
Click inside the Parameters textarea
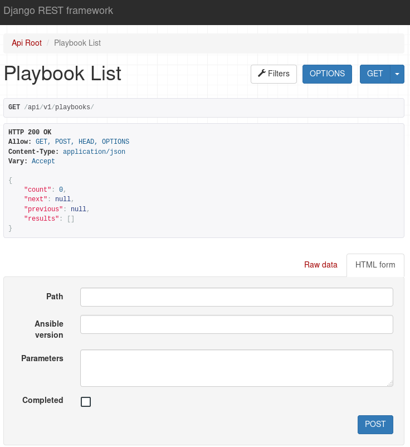coord(237,368)
